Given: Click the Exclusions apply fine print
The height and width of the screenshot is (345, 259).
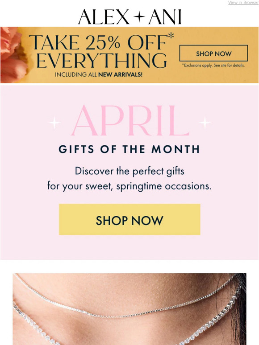Looking at the screenshot, I should point(213,66).
